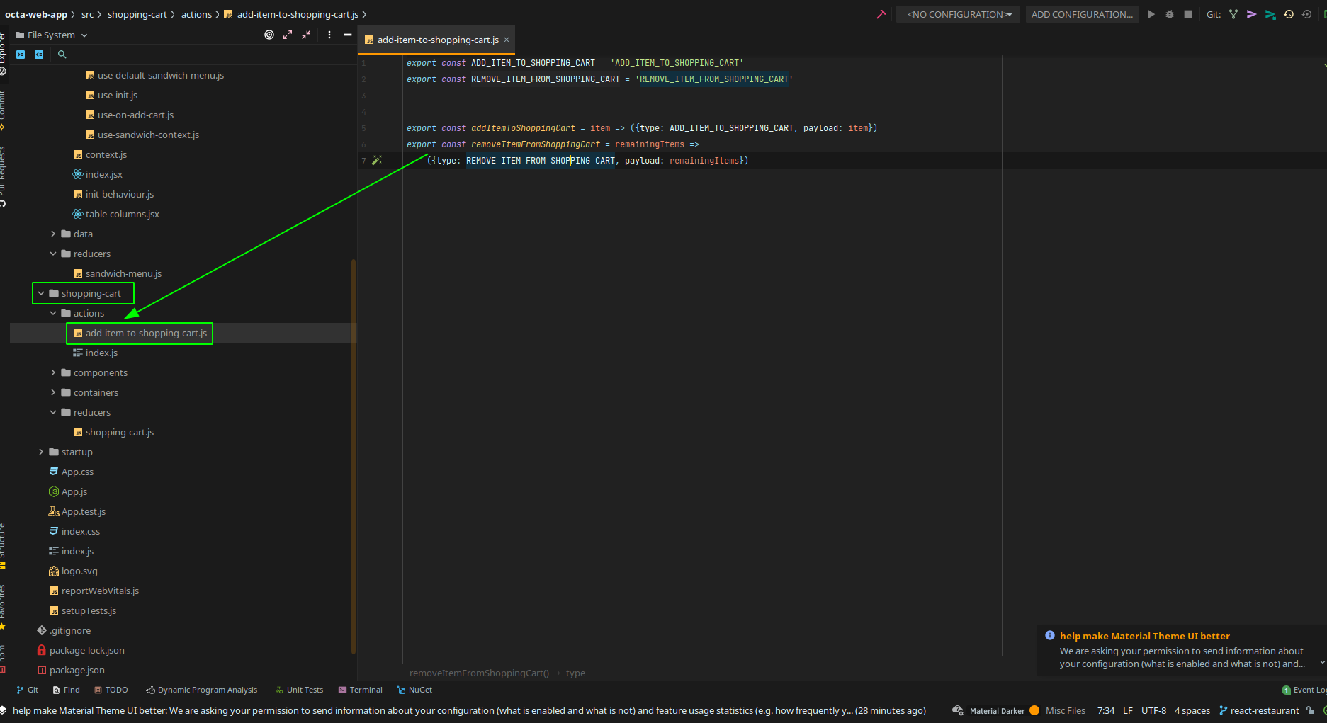Open the Terminal tool window

coord(360,690)
